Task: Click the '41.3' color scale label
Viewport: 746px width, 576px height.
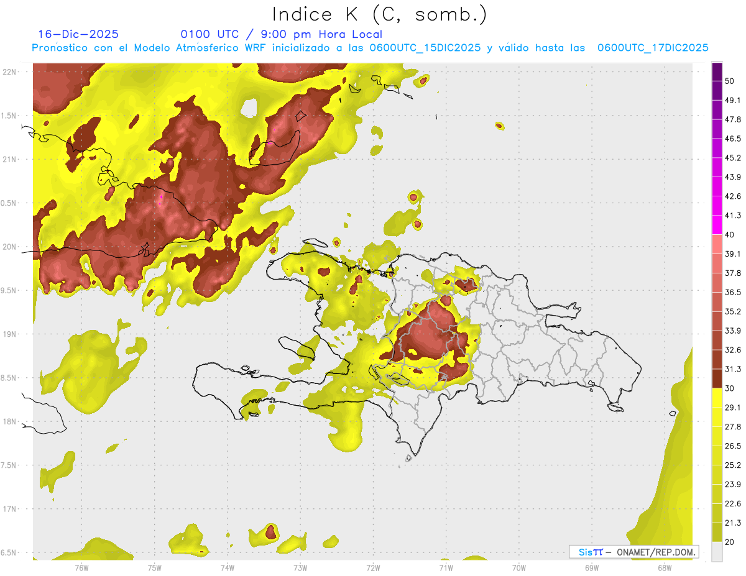Action: (x=733, y=216)
